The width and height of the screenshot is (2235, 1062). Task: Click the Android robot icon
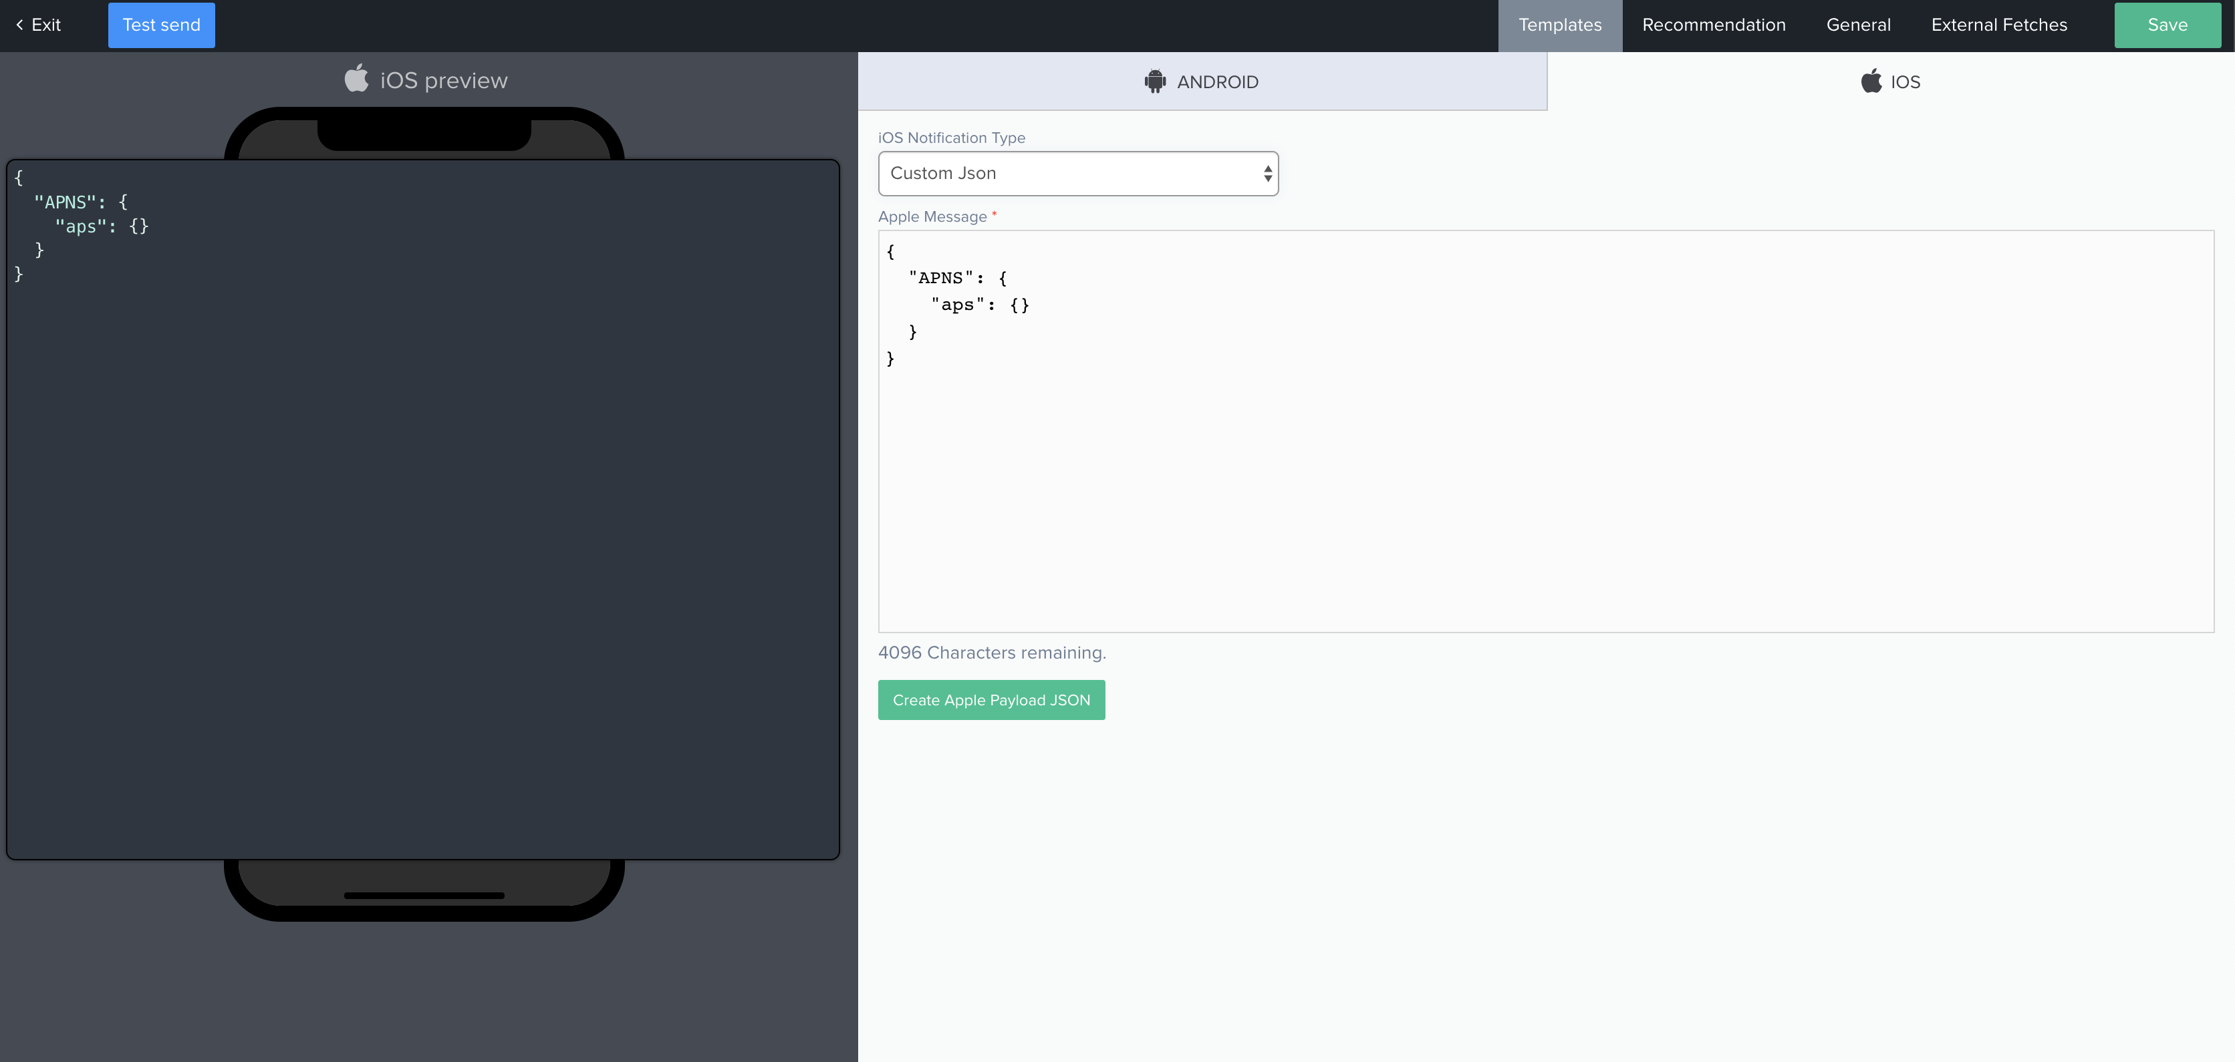point(1155,81)
